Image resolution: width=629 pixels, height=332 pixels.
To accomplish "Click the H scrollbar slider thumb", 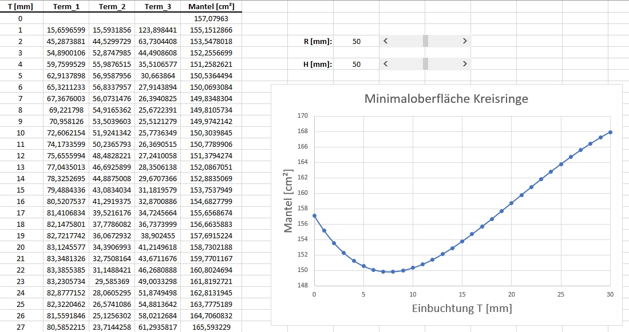I will tap(426, 63).
